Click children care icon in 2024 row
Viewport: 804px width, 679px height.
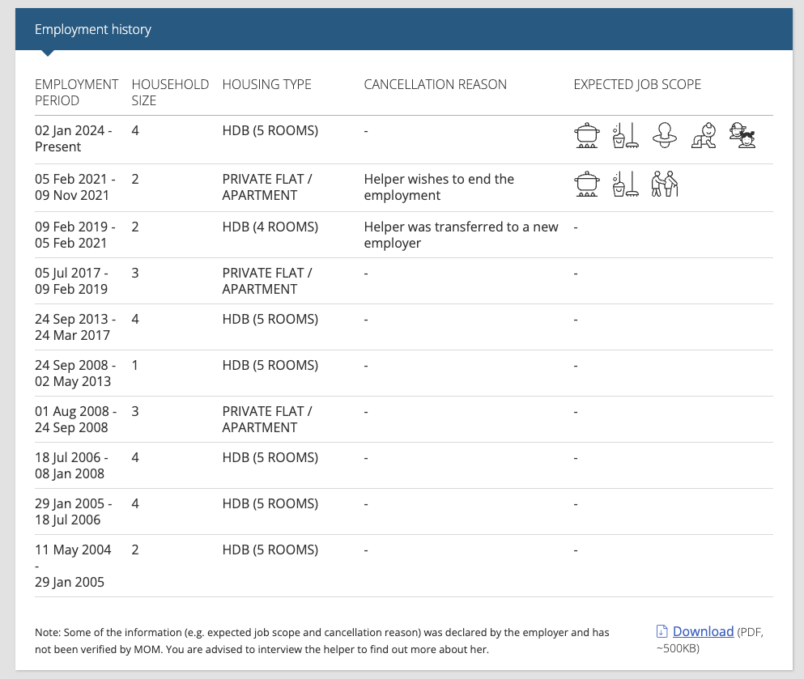742,135
